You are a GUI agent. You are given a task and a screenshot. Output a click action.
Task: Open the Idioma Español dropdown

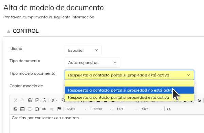(83, 50)
